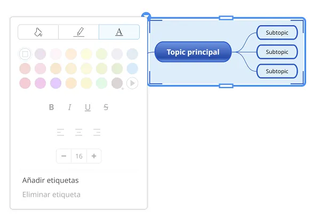
Task: Pick the purple color swatch
Action: [x=55, y=83]
